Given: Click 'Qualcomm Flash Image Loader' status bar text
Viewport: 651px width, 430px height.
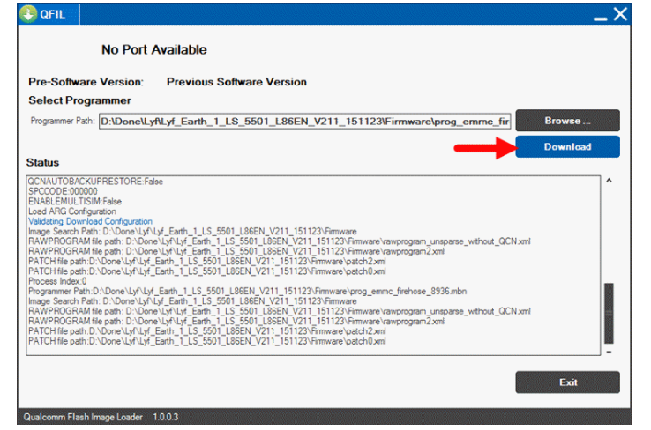Looking at the screenshot, I should 83,417.
